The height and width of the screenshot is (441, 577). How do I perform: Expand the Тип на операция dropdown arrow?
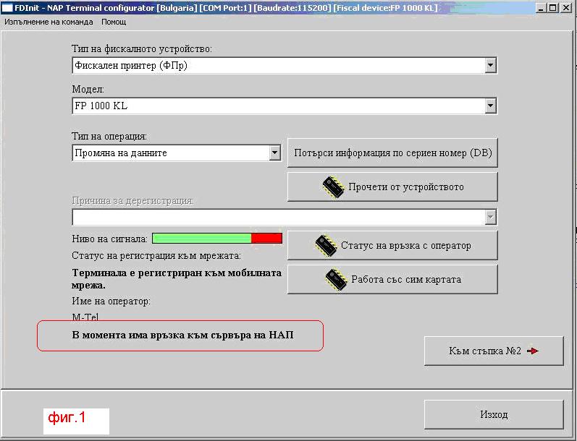(x=274, y=153)
